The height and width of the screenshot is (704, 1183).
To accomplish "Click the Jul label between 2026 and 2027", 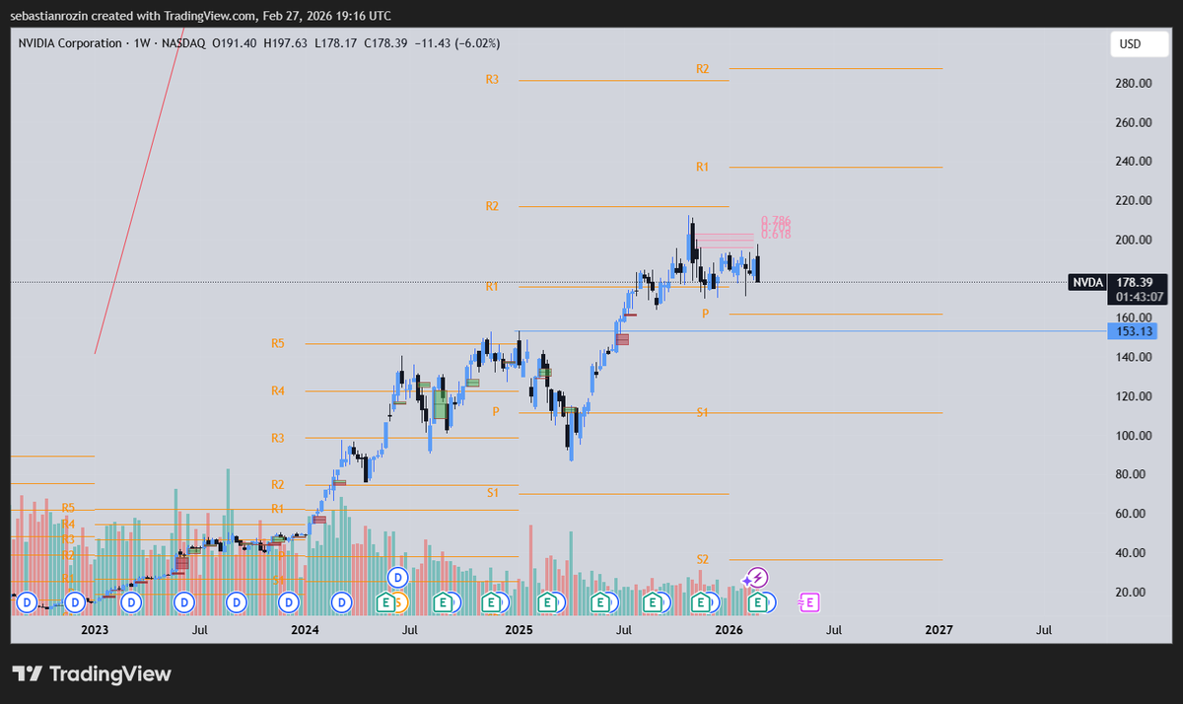I will [833, 629].
